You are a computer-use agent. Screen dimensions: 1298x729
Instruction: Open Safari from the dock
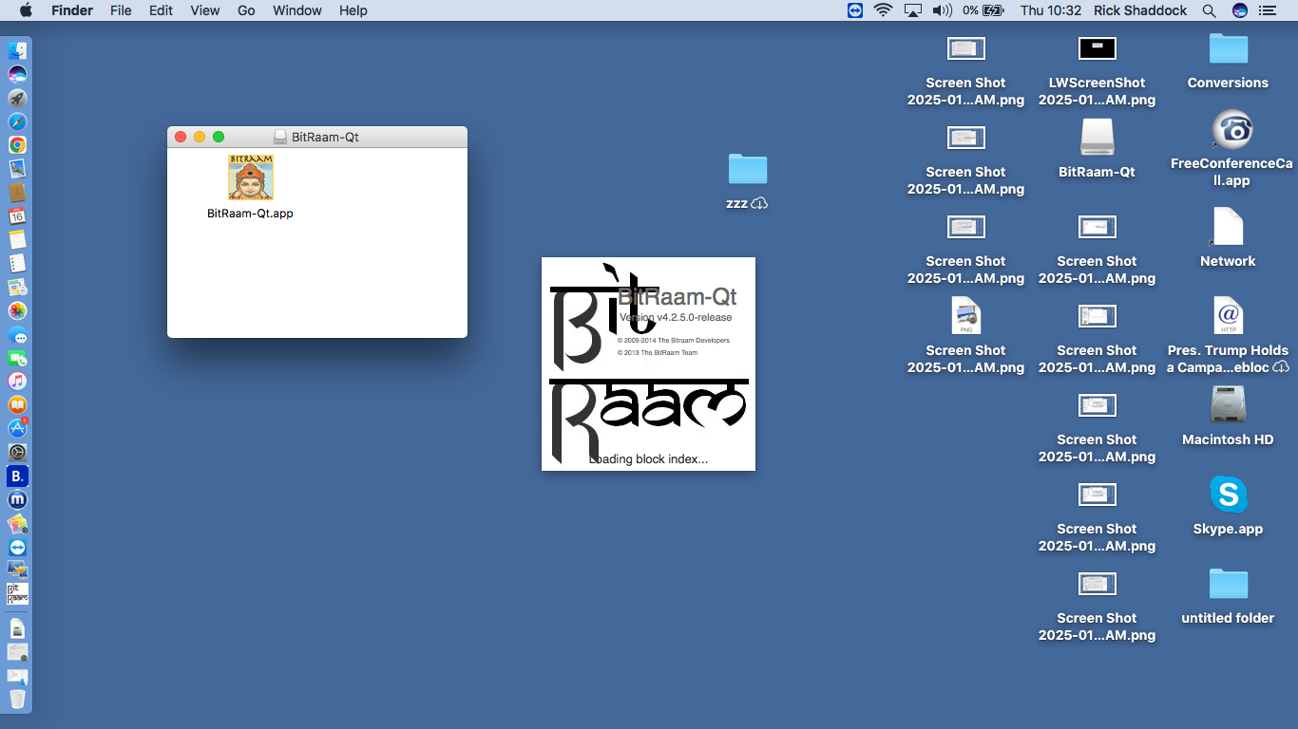[17, 122]
